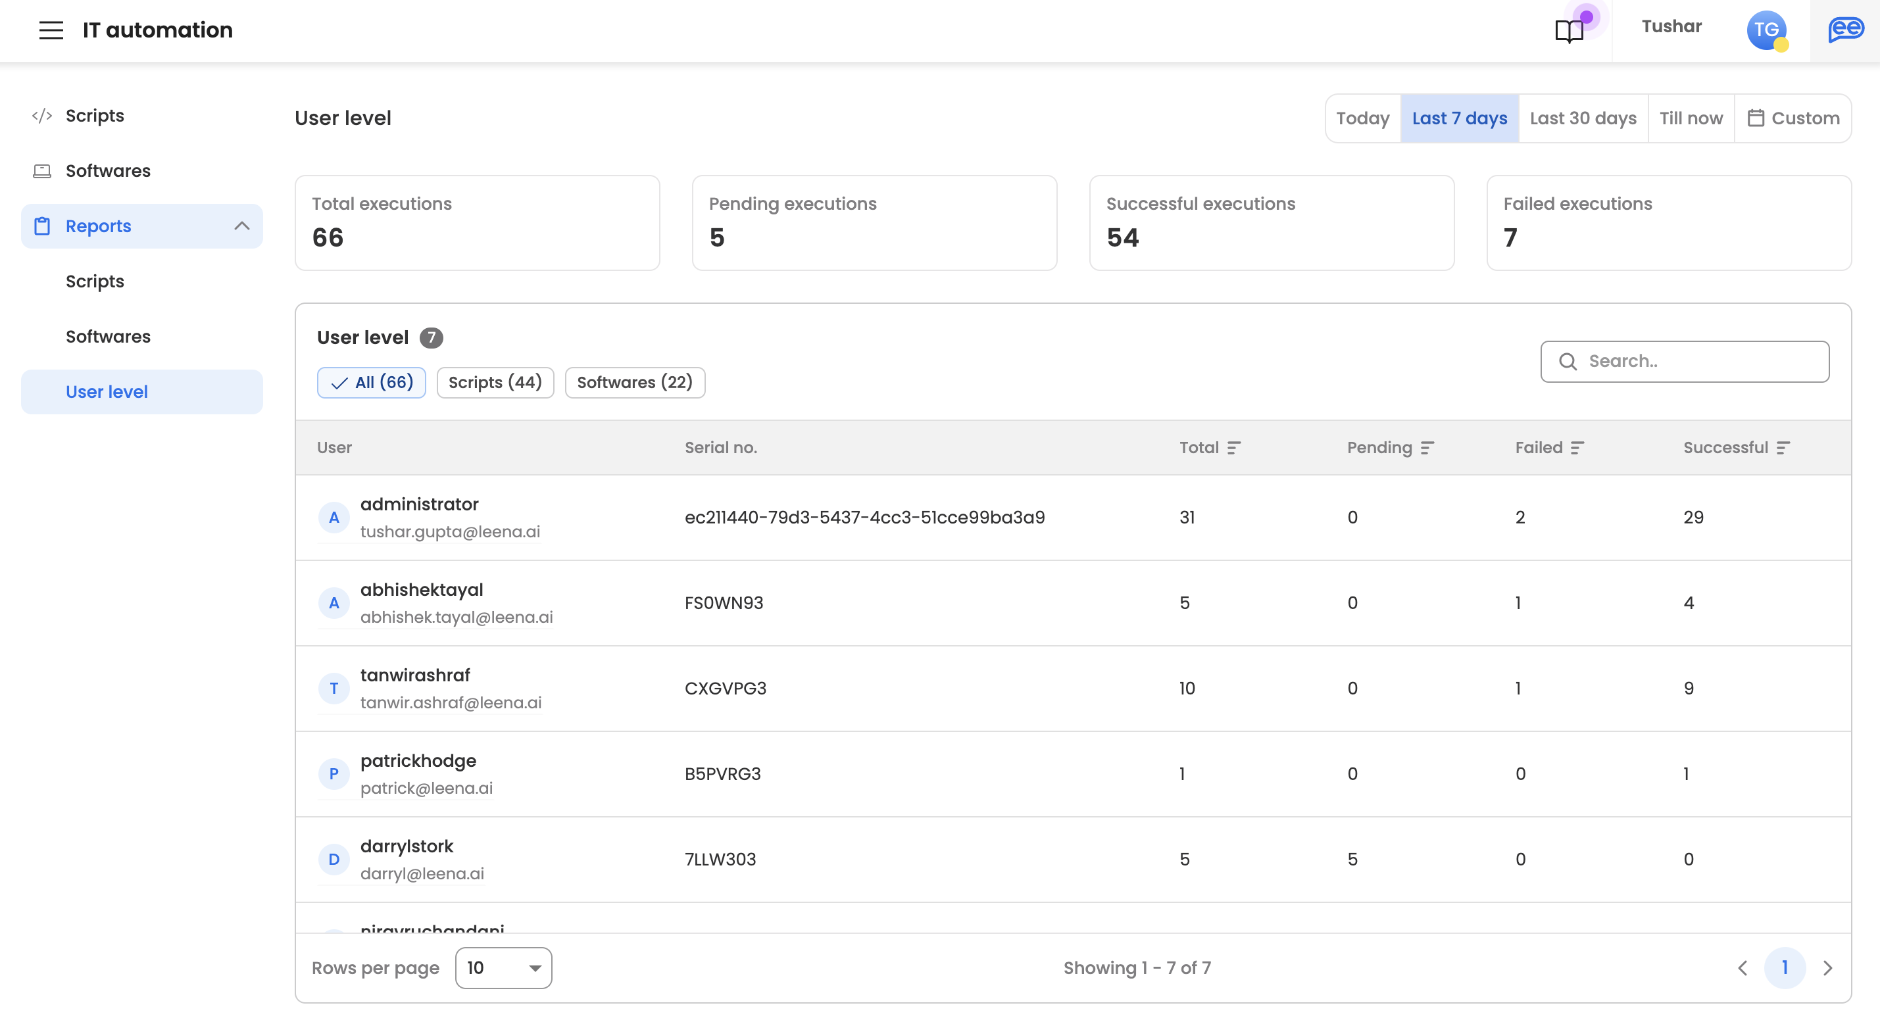Select the Today date range tab

click(1362, 118)
